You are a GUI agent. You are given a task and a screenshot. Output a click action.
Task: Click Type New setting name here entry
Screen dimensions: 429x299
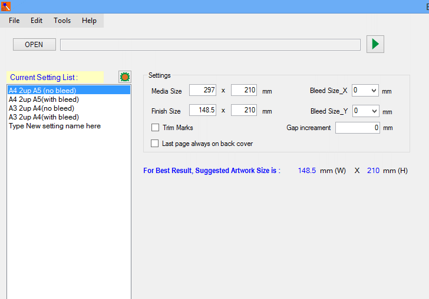[x=54, y=126]
